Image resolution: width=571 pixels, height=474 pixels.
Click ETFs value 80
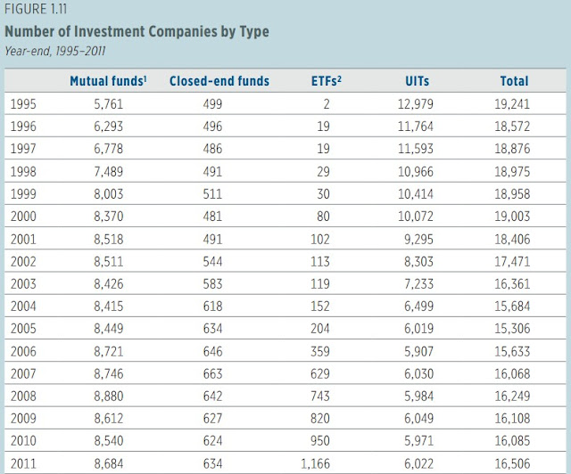pyautogui.click(x=323, y=217)
